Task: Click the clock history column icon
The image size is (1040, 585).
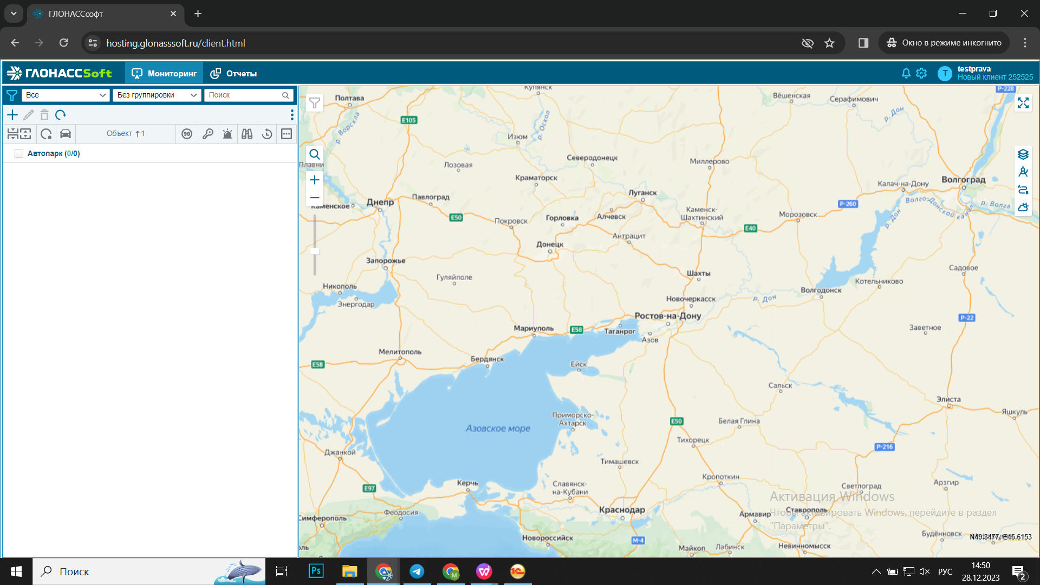Action: click(x=267, y=134)
